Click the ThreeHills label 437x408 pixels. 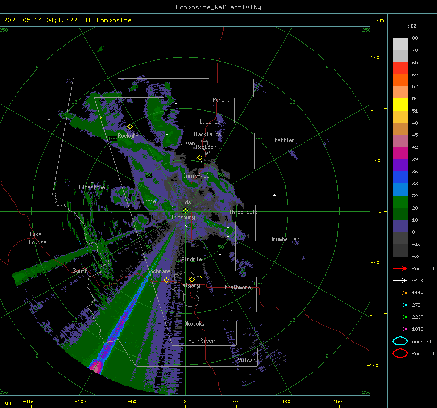[243, 212]
